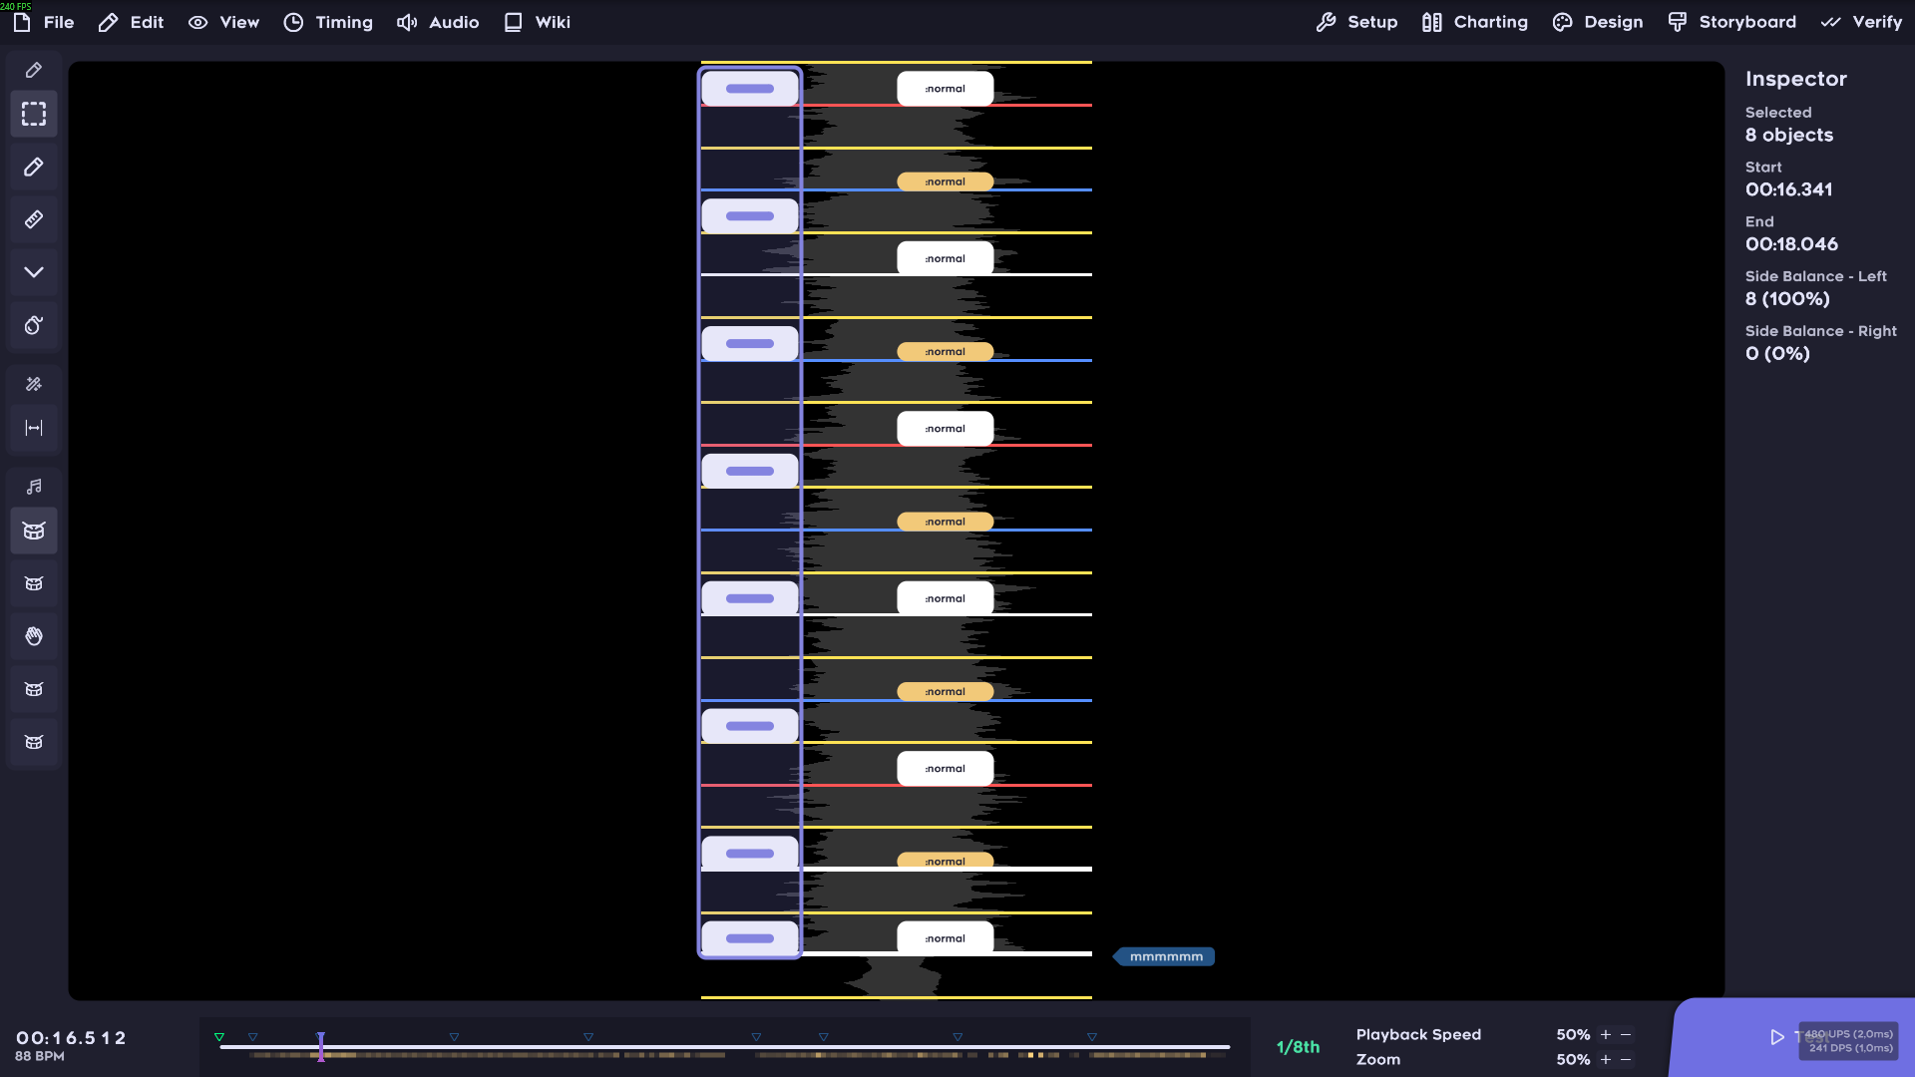
Task: Toggle the drum icon directly below the clap hand
Action: click(34, 689)
